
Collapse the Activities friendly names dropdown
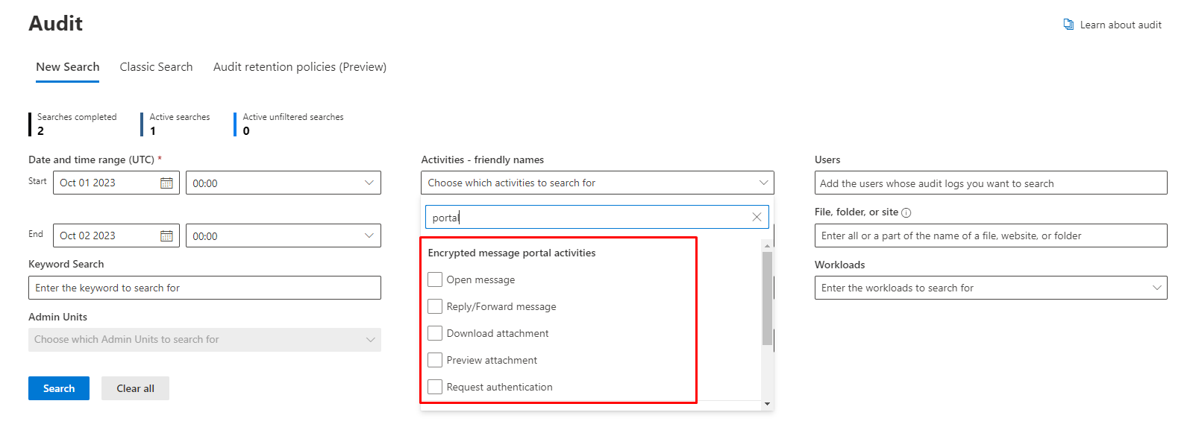pyautogui.click(x=763, y=183)
